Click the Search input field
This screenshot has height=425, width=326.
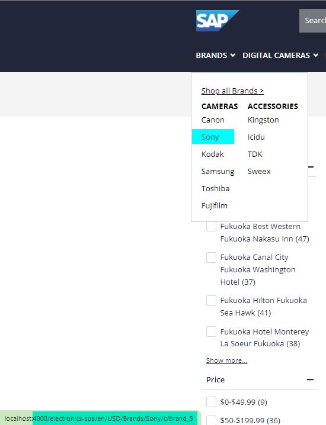point(313,21)
